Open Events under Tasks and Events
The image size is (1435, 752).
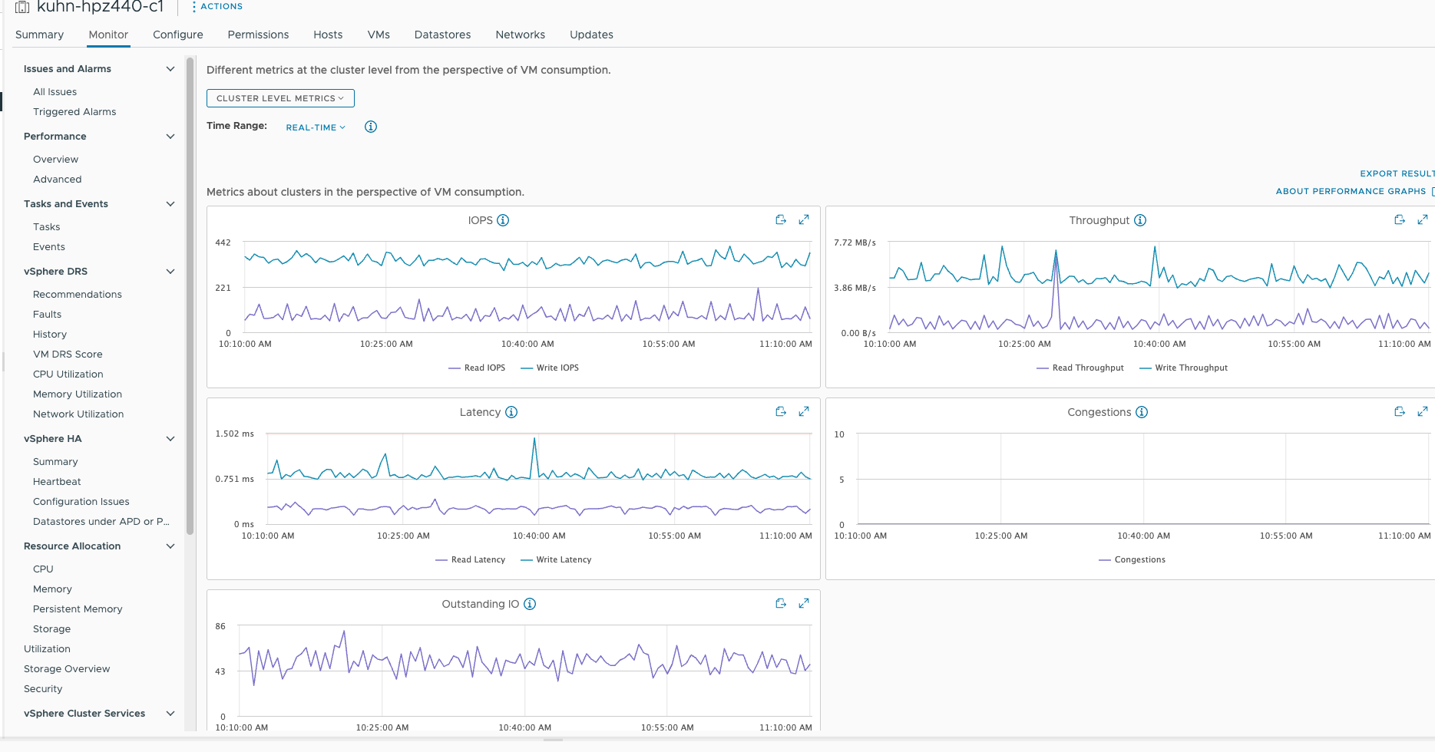pos(48,247)
